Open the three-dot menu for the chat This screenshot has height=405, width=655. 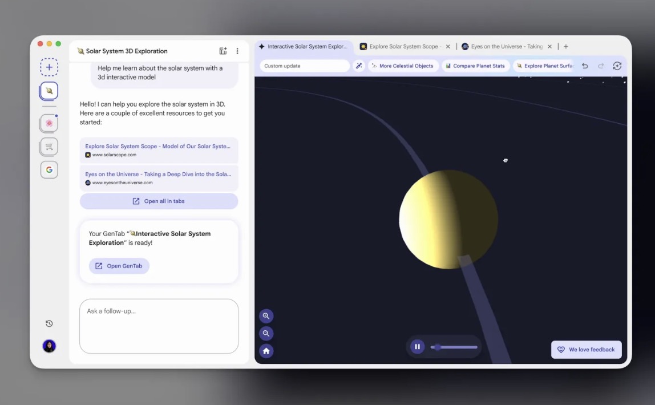coord(237,51)
